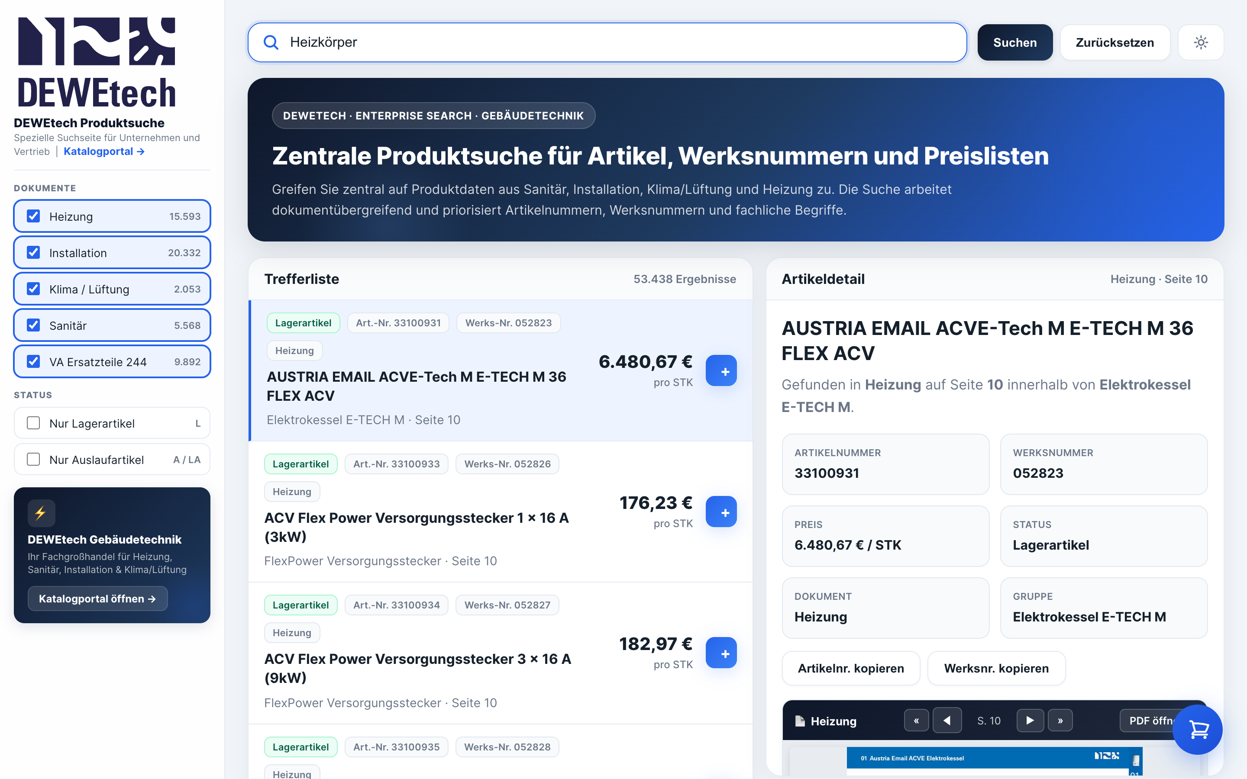This screenshot has height=779, width=1247.
Task: Click the Enterprise Search Gebäudetechnik badge
Action: tap(433, 116)
